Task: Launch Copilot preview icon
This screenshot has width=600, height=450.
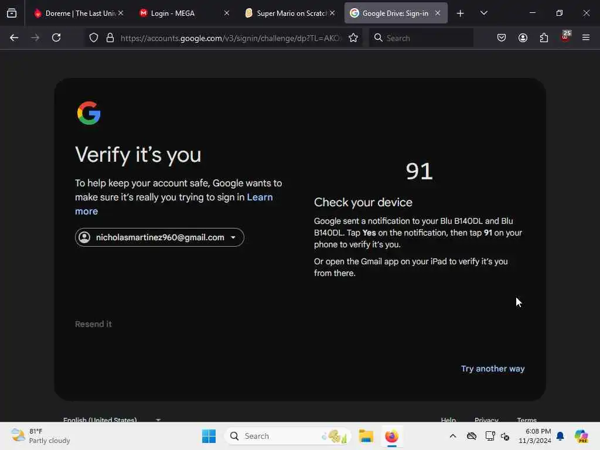Action: click(x=581, y=436)
